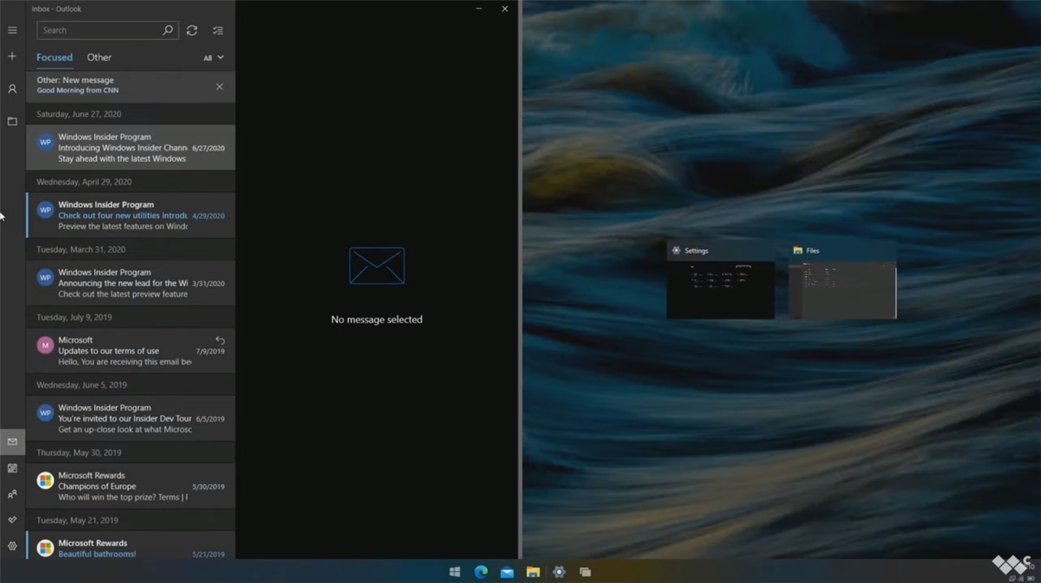The image size is (1041, 583).
Task: Enter selection mode with checklist icon
Action: coord(218,30)
